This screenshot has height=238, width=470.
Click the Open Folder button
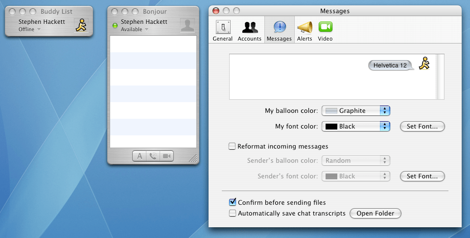[376, 214]
